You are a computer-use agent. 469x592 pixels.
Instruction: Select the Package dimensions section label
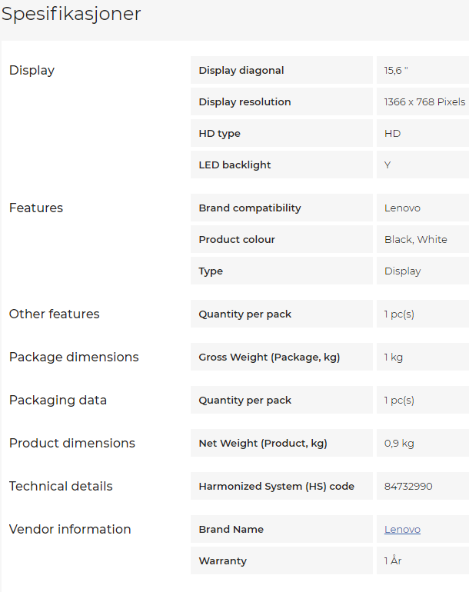(x=74, y=358)
